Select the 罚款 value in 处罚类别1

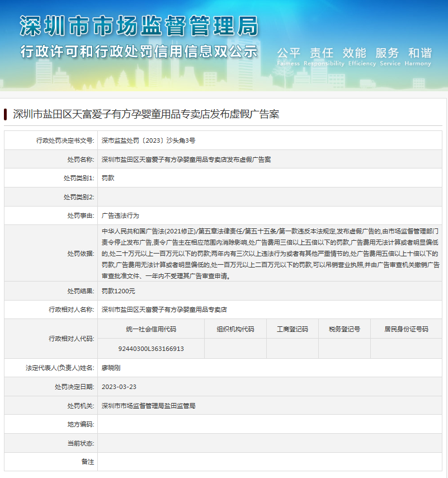(x=108, y=178)
